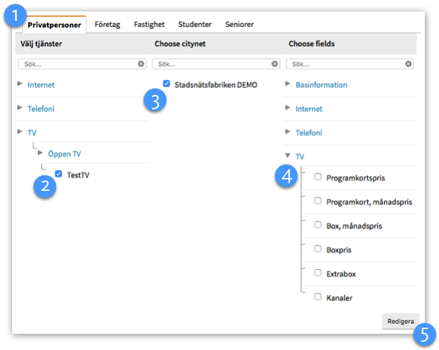
Task: Clear the Välj tjänster search field
Action: pos(141,64)
